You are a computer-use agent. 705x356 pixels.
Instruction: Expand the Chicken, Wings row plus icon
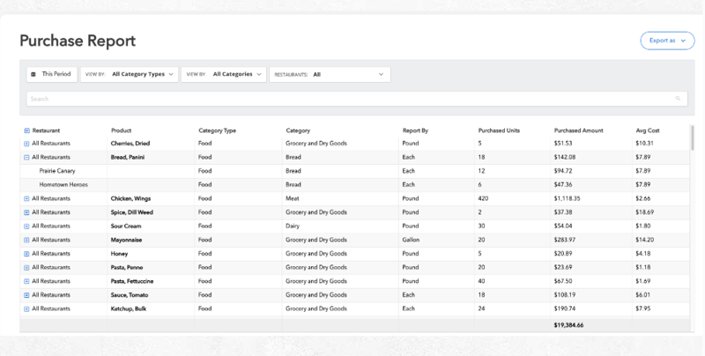click(x=26, y=199)
